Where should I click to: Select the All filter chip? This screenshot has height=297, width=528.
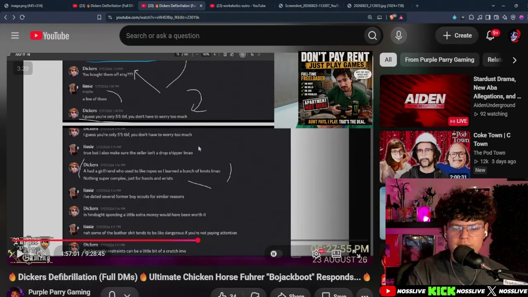pos(388,60)
